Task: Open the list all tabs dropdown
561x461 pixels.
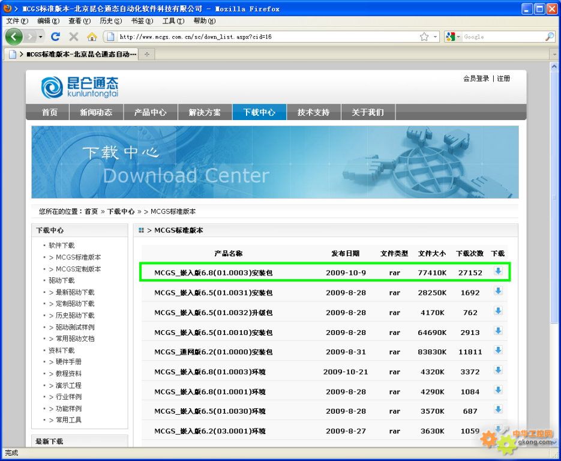Action: [x=554, y=55]
